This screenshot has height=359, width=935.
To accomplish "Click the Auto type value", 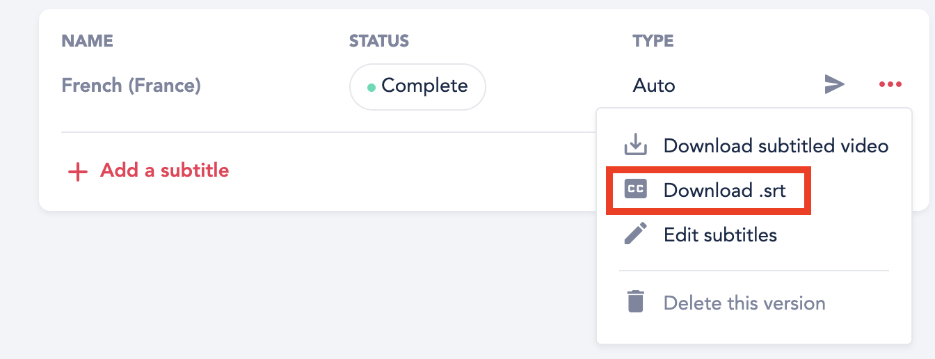I will coord(654,86).
